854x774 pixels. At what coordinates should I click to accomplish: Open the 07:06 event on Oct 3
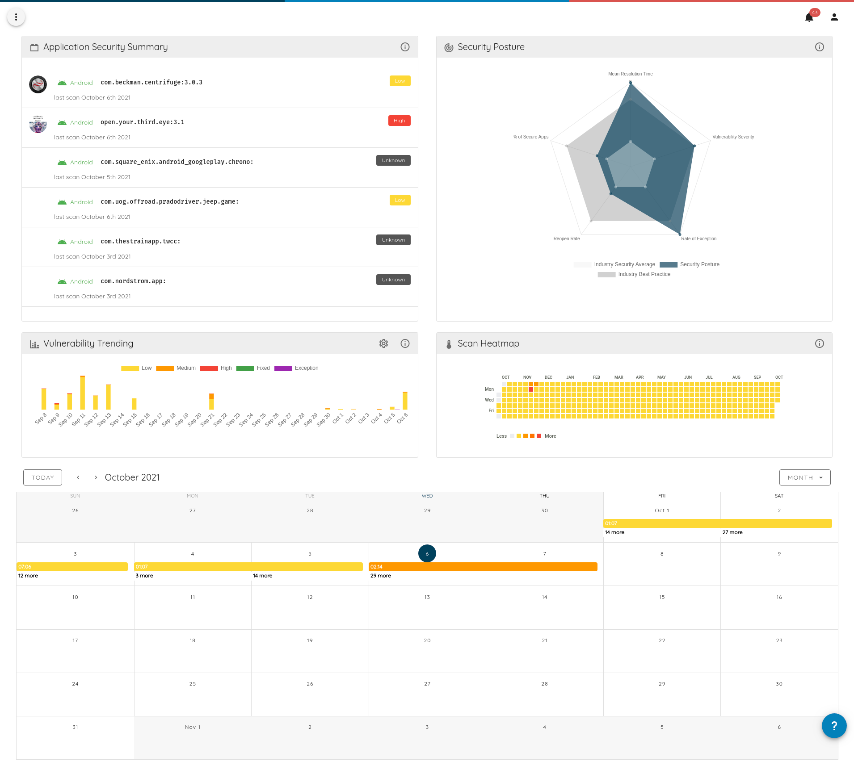[x=72, y=567]
